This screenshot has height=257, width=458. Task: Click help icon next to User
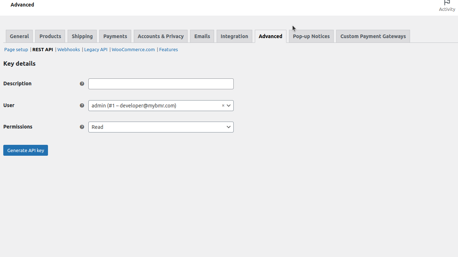[82, 106]
